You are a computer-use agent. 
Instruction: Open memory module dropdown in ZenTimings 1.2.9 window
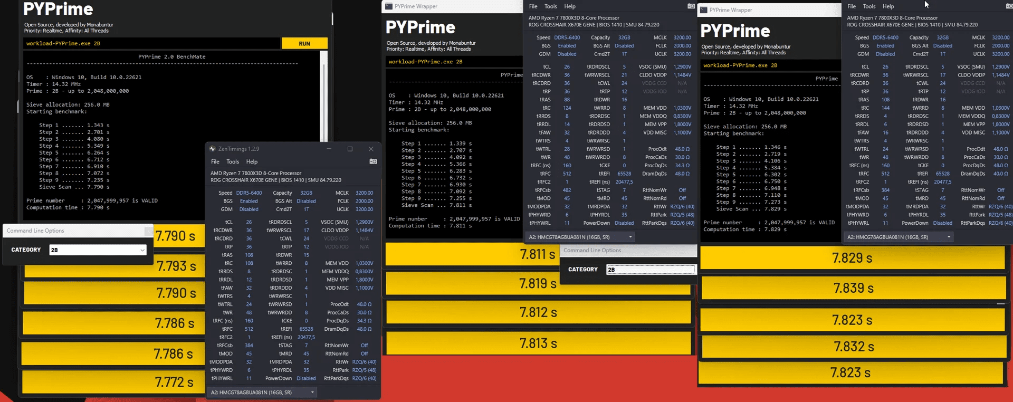(x=262, y=393)
